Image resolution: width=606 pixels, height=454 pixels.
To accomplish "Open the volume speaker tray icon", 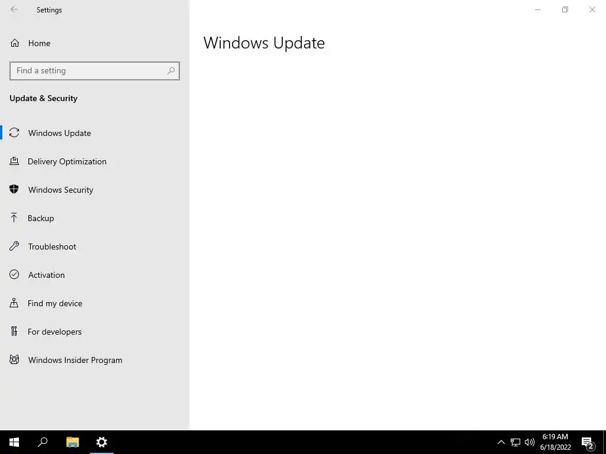I will coord(530,442).
